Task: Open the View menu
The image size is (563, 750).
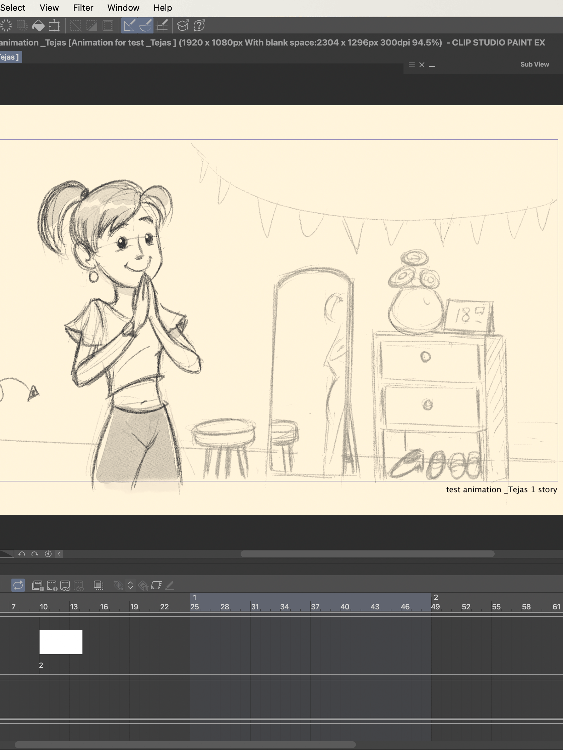Action: point(49,7)
